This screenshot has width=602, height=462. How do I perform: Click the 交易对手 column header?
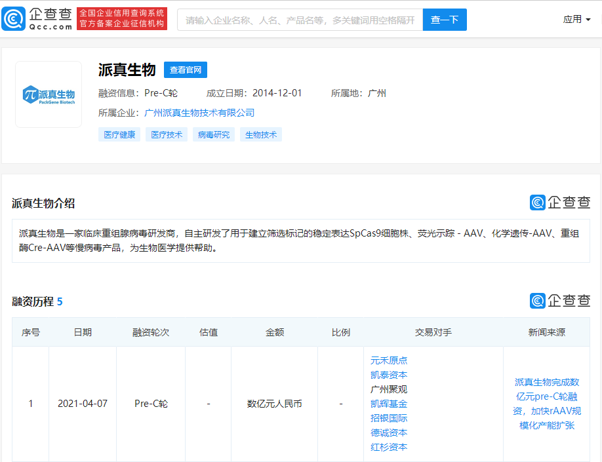(433, 332)
